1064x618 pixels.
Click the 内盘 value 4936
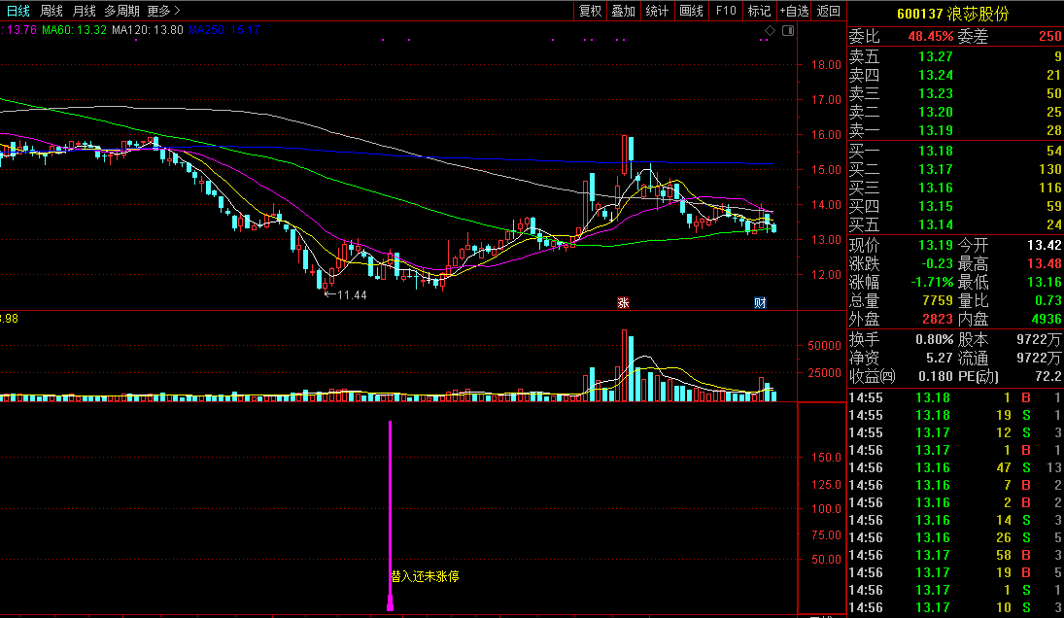1047,318
